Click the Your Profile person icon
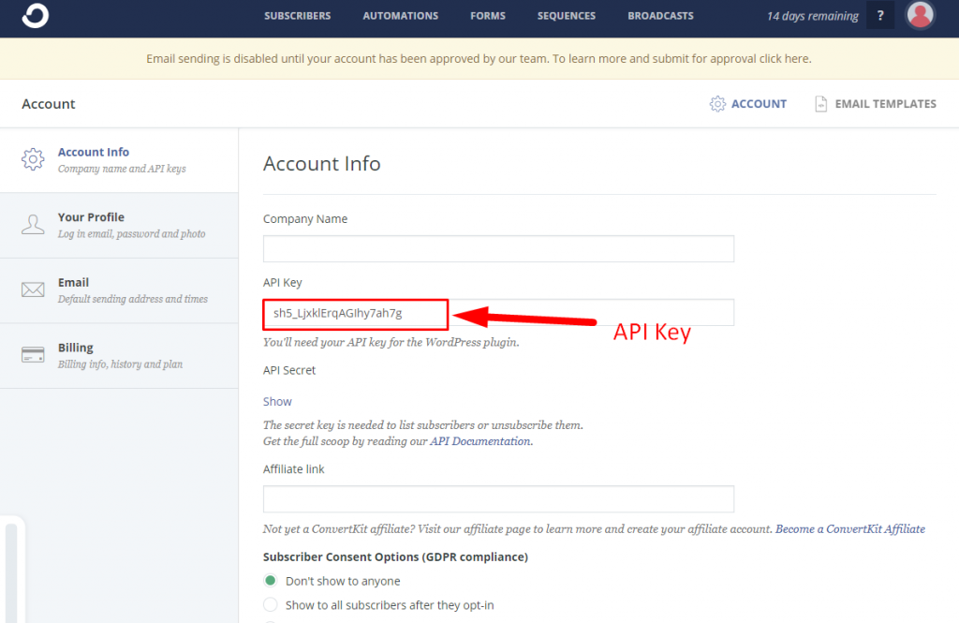This screenshot has height=623, width=959. (x=33, y=225)
